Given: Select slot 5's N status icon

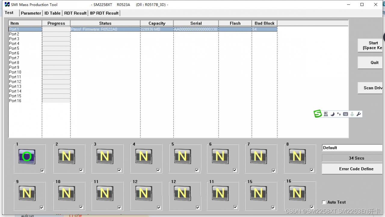Looking at the screenshot, I should coord(182,156).
